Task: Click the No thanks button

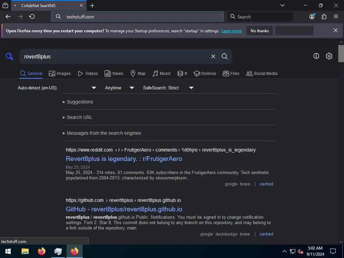Action: (260, 31)
